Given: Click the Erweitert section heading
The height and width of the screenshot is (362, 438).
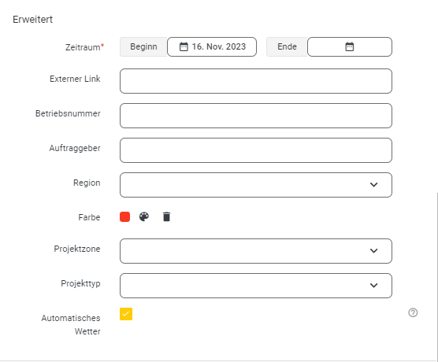Looking at the screenshot, I should 32,19.
